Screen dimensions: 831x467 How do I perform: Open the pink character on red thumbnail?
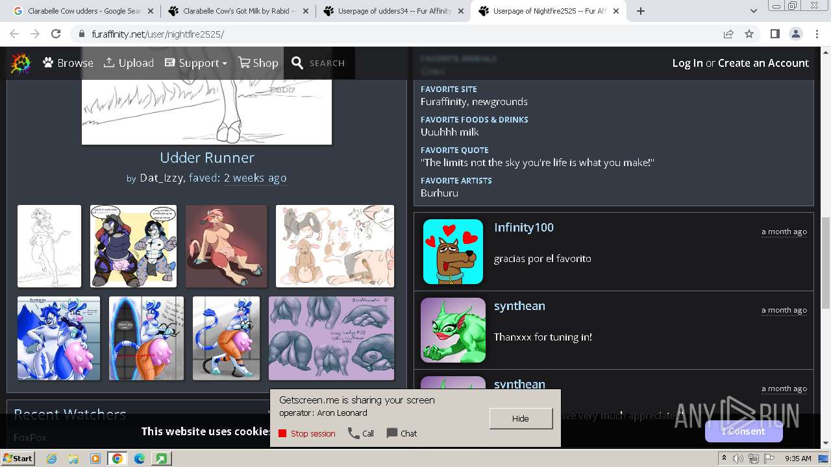pyautogui.click(x=226, y=246)
